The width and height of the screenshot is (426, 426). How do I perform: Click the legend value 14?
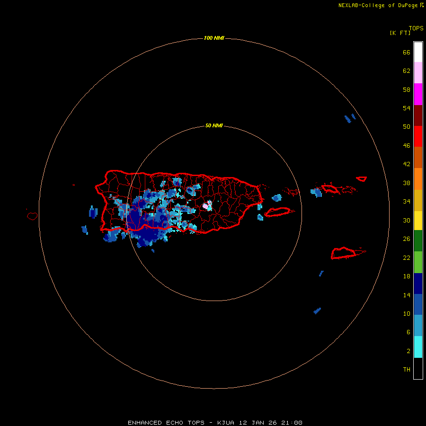[x=407, y=295]
